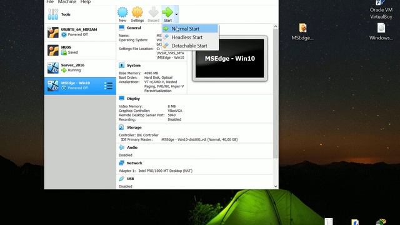This screenshot has width=400, height=225.
Task: Expand the Start button dropdown arrow
Action: (x=176, y=14)
